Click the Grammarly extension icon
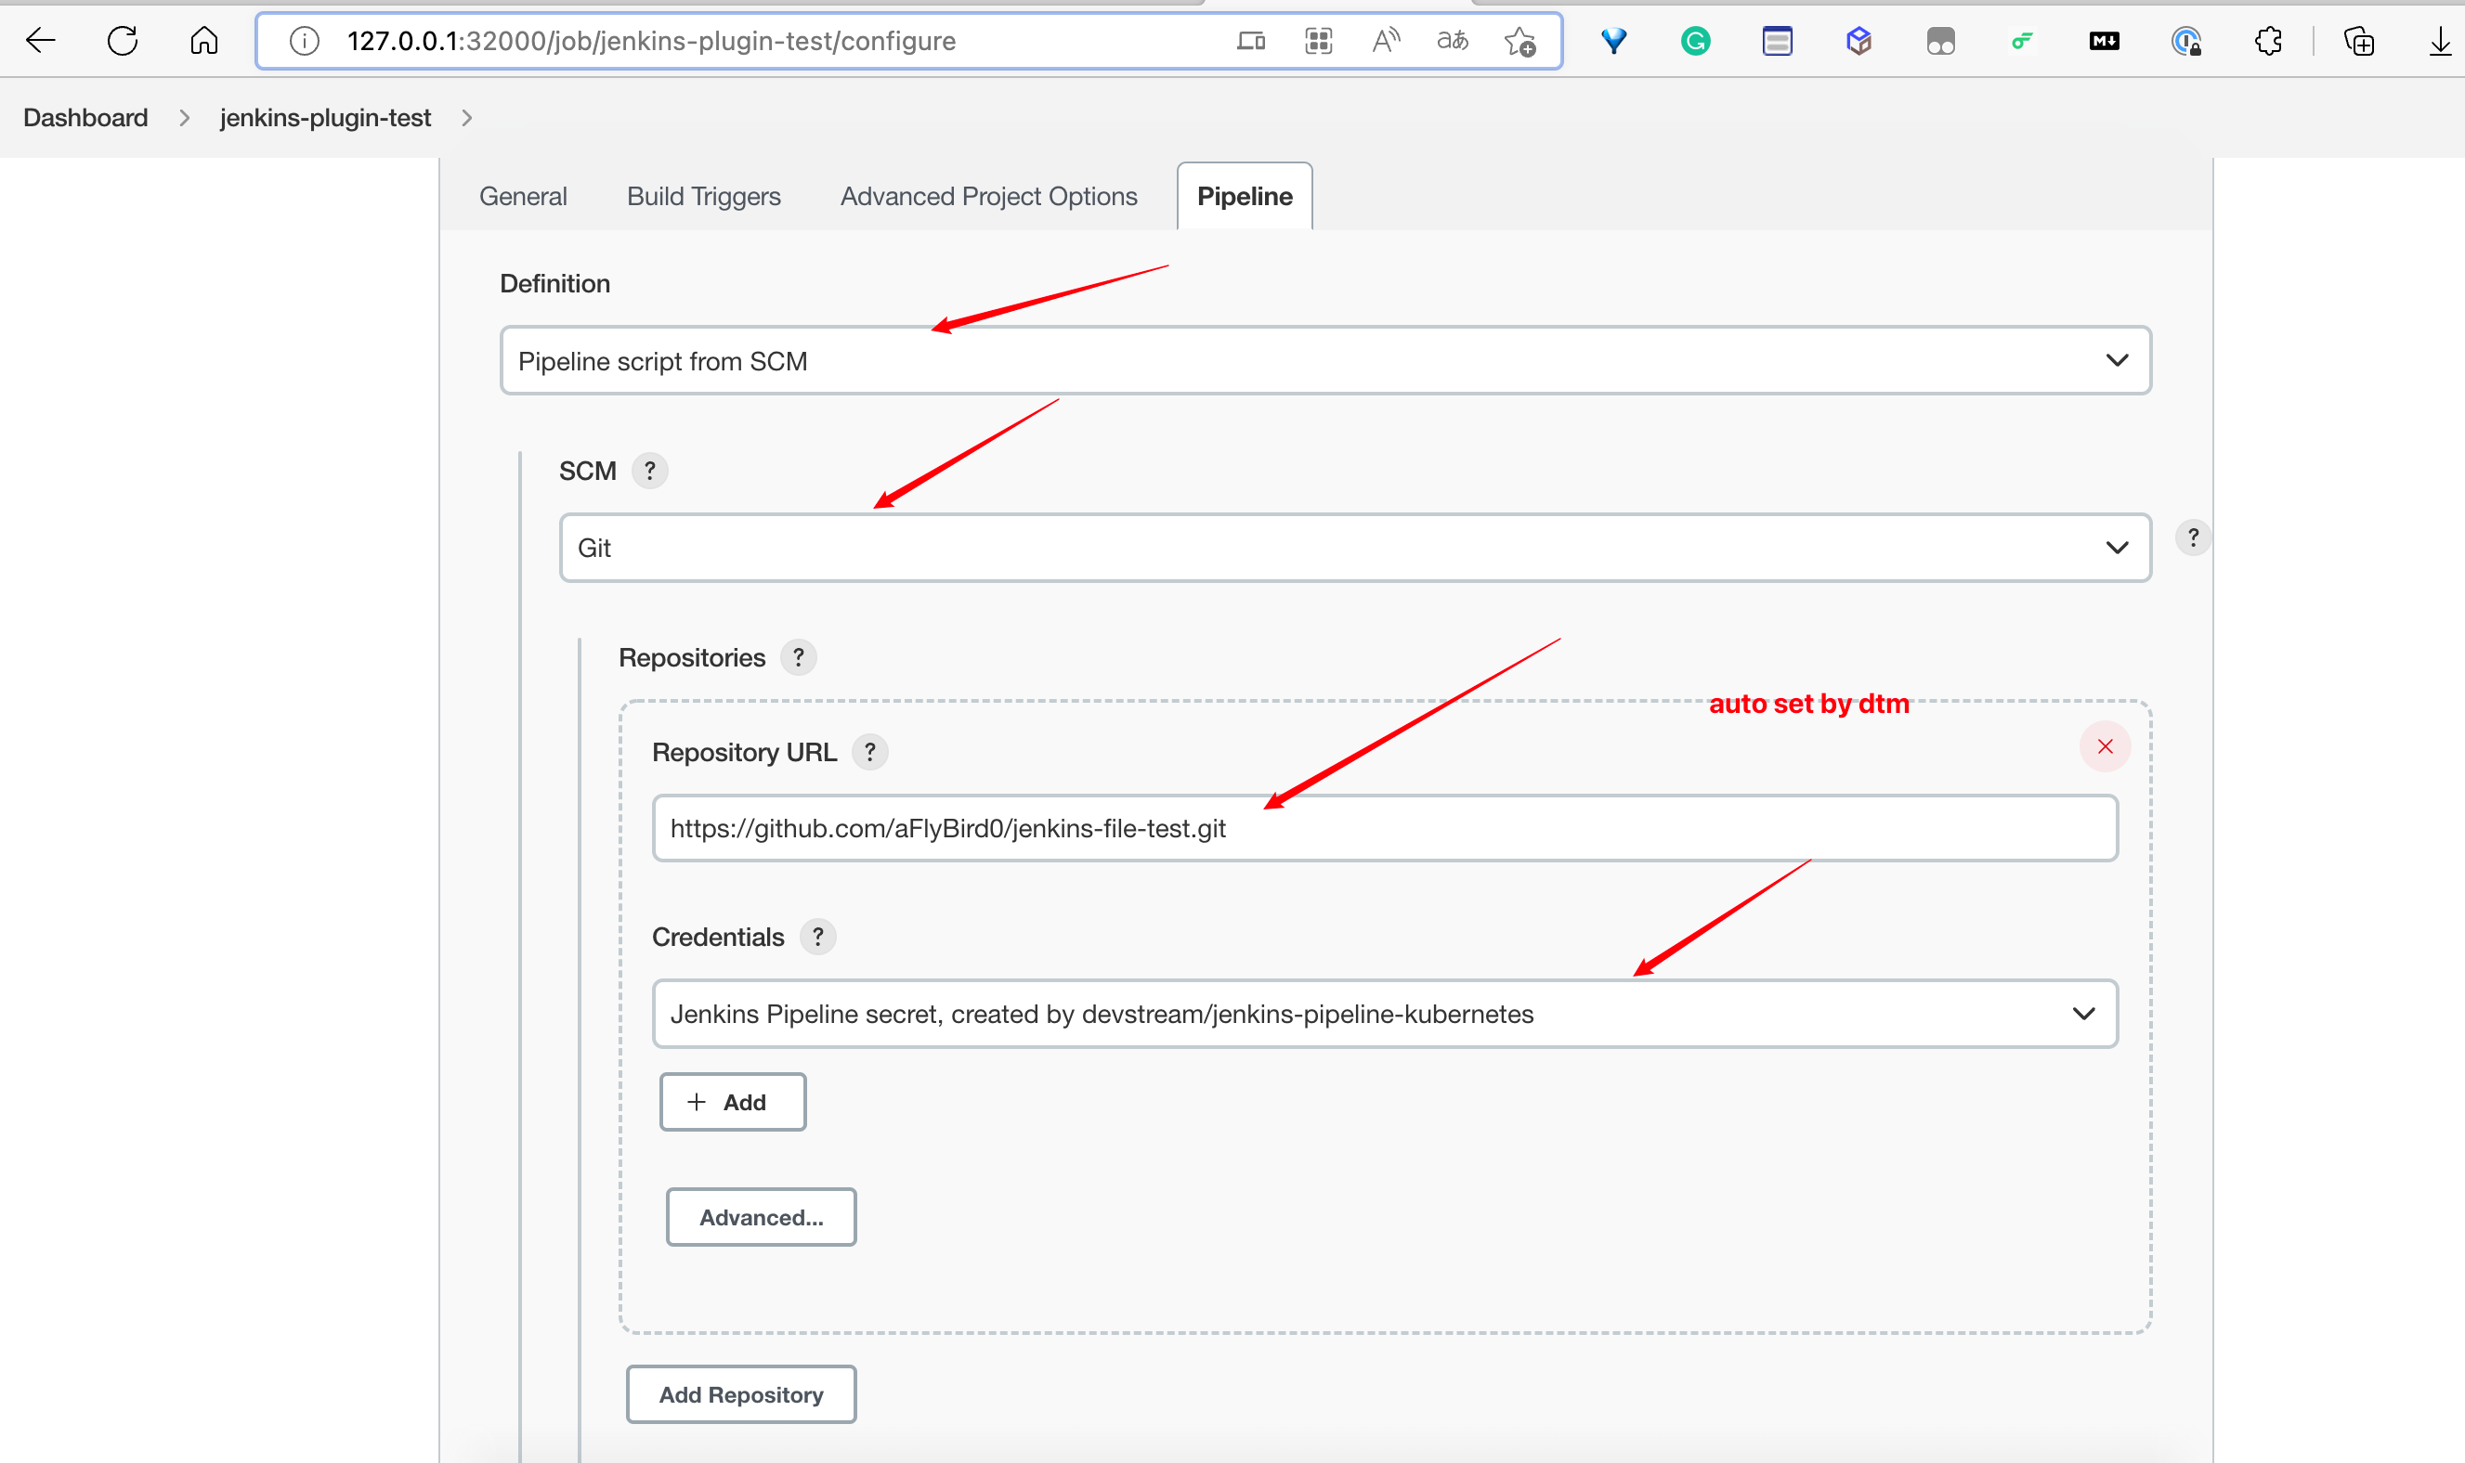This screenshot has height=1463, width=2465. (x=1695, y=41)
